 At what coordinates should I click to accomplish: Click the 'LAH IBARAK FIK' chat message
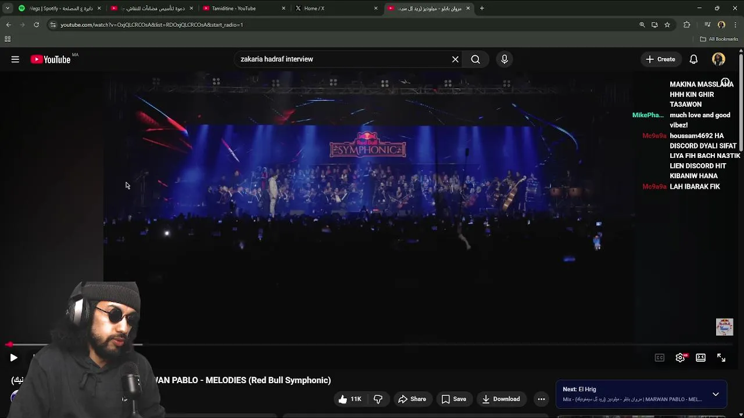695,186
